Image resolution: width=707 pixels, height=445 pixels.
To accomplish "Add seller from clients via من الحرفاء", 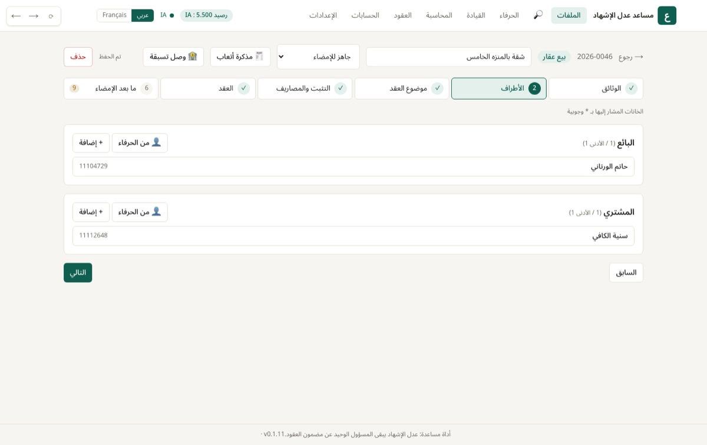I will click(140, 143).
